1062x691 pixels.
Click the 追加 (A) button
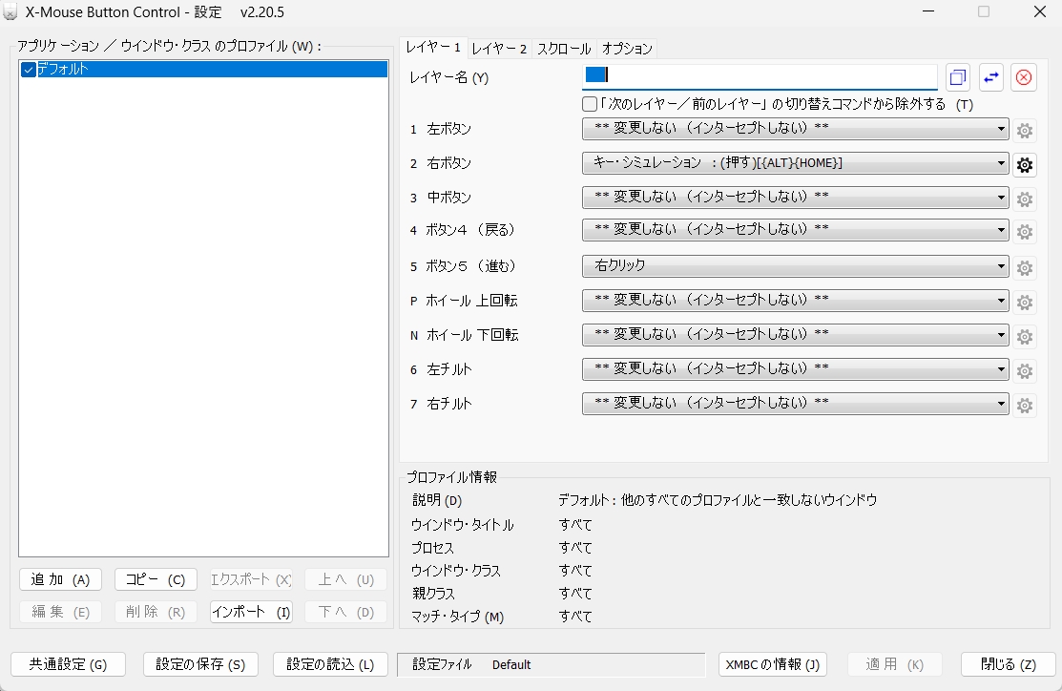[x=60, y=579]
